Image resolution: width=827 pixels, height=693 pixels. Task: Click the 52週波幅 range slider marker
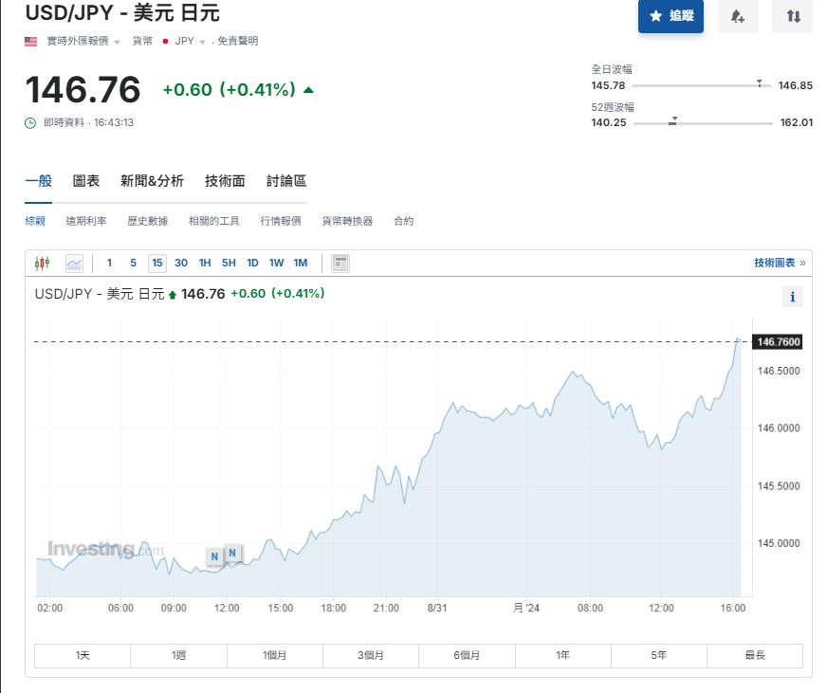pyautogui.click(x=672, y=119)
